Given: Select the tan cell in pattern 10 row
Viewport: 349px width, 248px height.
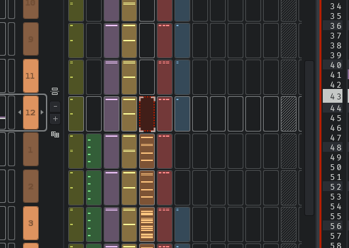Looking at the screenshot, I should point(129,10).
